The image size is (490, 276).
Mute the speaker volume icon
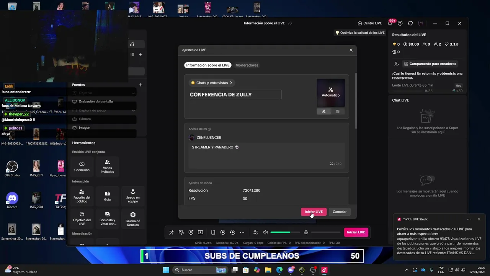point(265,232)
